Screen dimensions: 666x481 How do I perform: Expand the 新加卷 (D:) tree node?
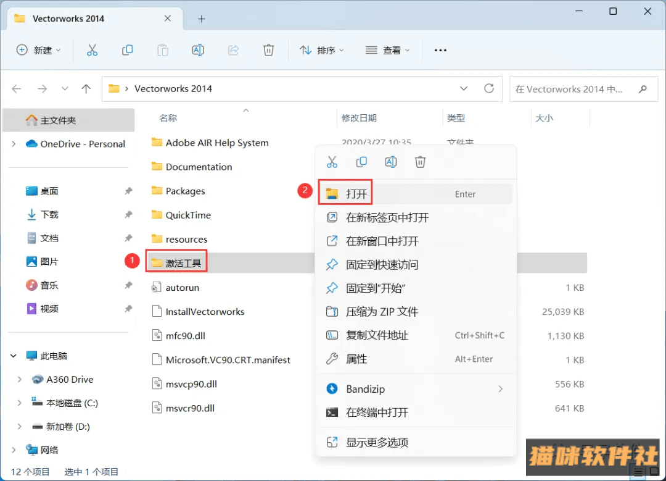click(x=20, y=426)
